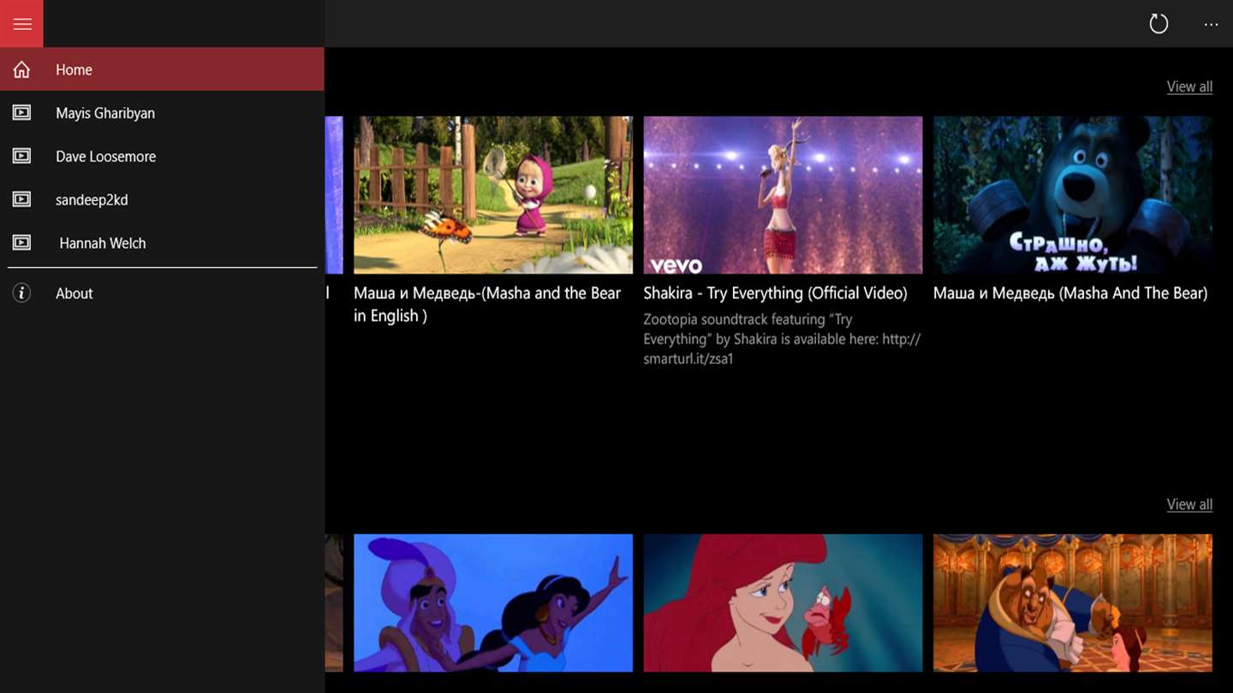Screen dimensions: 1233x693
Task: Click the channel icon beside sandeep2kd
Action: [21, 199]
